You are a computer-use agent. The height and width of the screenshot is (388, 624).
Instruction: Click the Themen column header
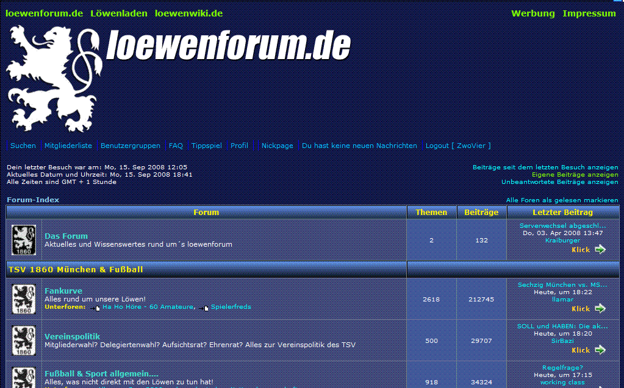pyautogui.click(x=431, y=213)
